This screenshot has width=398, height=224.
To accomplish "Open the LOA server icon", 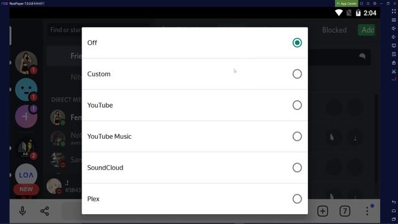I will tap(26, 175).
